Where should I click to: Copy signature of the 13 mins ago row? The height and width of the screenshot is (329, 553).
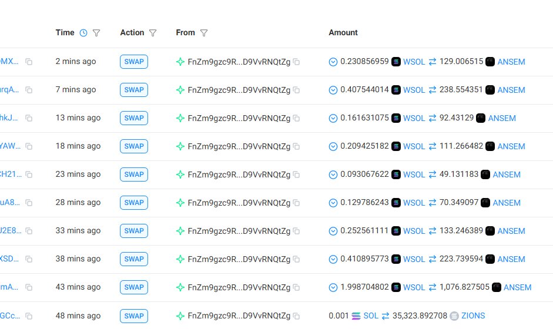[x=29, y=118]
